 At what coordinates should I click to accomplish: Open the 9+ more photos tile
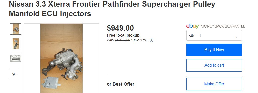coord(15,74)
